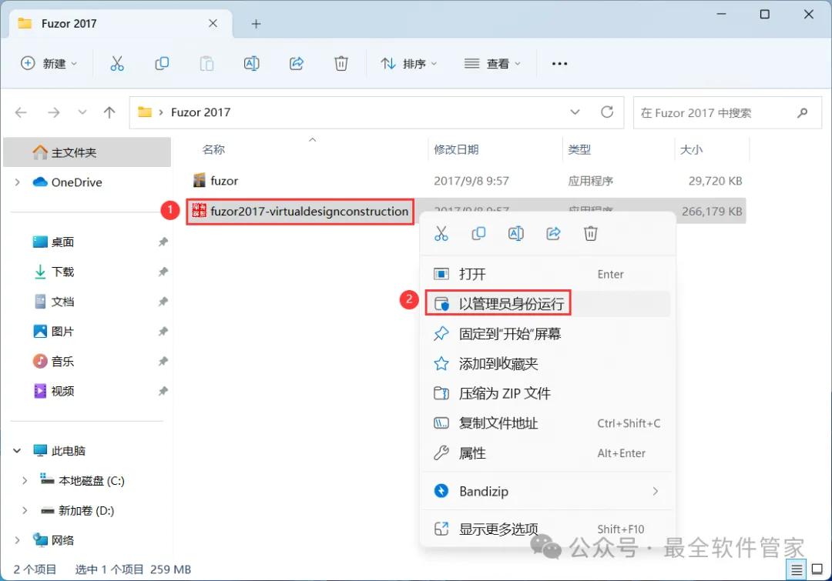
Task: Expand the OneDrive tree node
Action: point(18,182)
